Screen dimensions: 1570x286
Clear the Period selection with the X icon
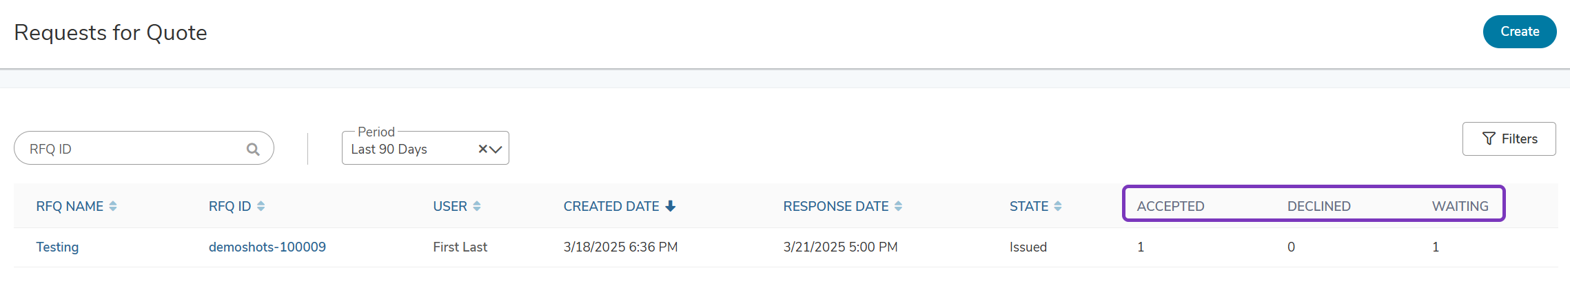(482, 149)
